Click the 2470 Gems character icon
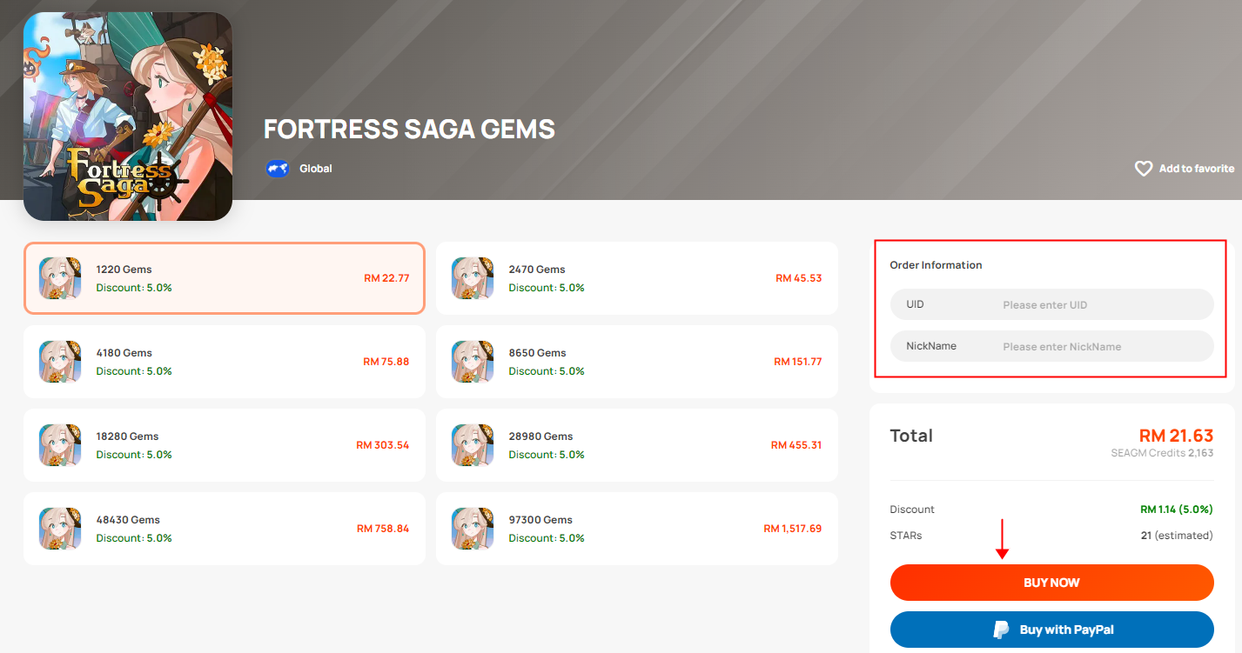This screenshot has width=1242, height=653. coord(473,278)
